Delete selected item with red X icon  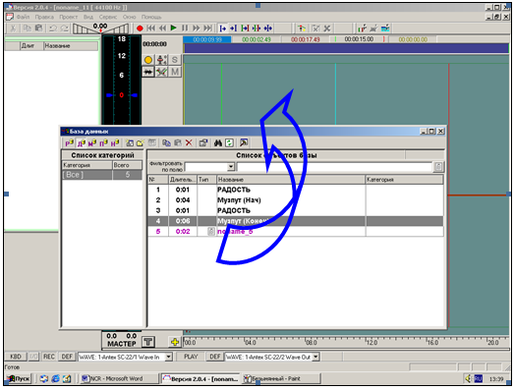click(189, 142)
